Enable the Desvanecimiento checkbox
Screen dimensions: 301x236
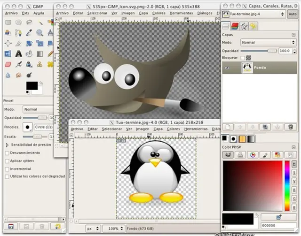[x=7, y=152]
